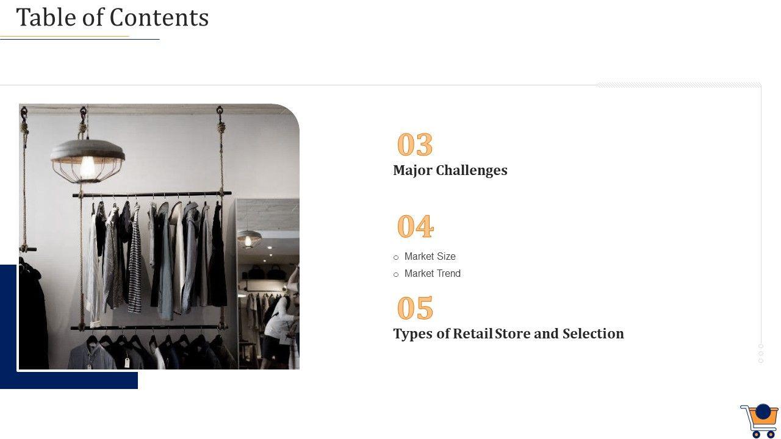Open Types of Retail Store and Selection
The height and width of the screenshot is (439, 781).
coord(508,334)
